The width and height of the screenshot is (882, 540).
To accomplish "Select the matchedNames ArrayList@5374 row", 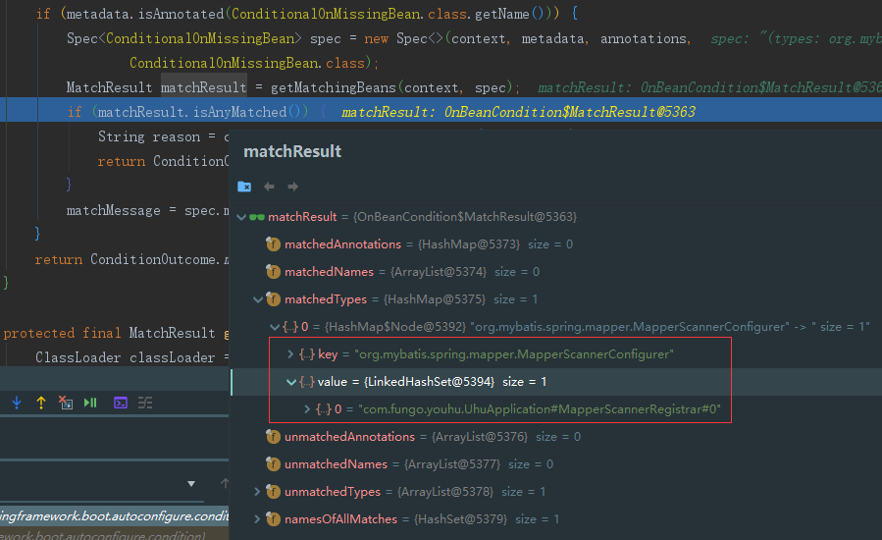I will pyautogui.click(x=555, y=272).
